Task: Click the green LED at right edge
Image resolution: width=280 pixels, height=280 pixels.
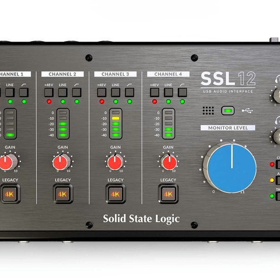Action: (272, 196)
